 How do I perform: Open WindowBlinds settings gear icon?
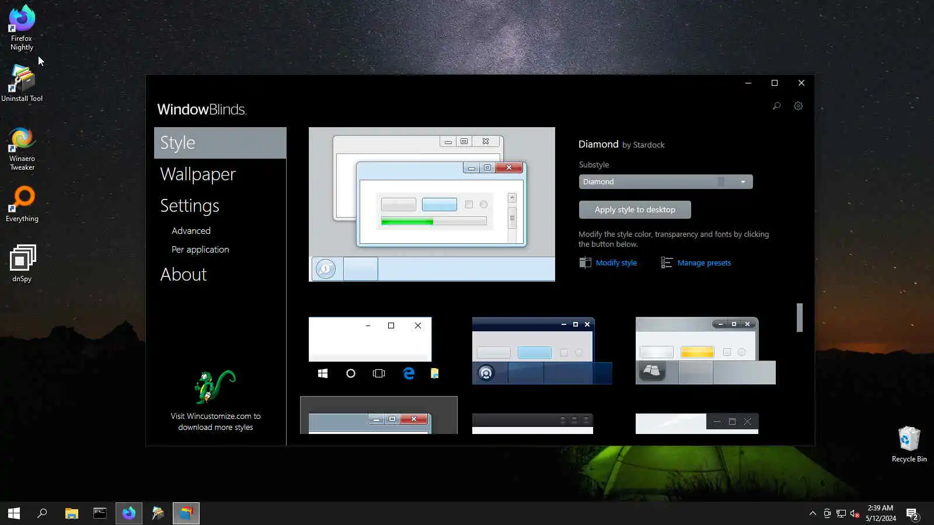pyautogui.click(x=798, y=106)
